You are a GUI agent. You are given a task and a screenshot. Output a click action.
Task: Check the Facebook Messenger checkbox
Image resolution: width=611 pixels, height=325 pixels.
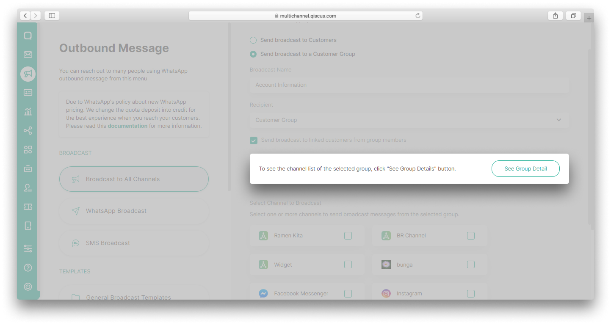click(x=348, y=294)
